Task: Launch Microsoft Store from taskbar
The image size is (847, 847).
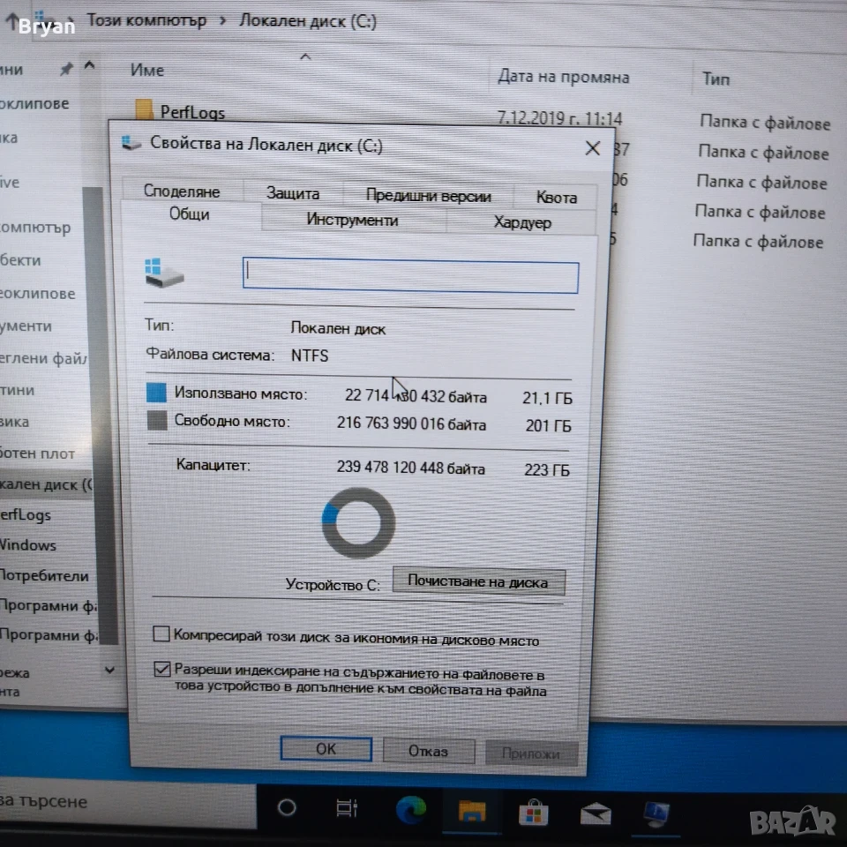Action: tap(533, 813)
